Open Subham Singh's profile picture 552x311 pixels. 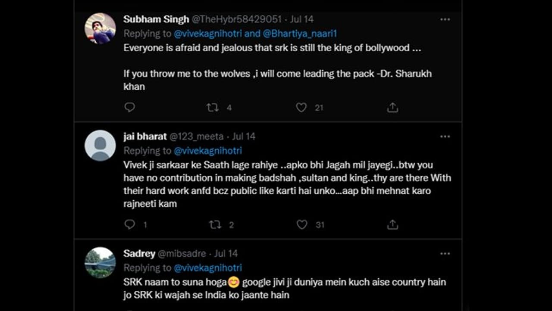coord(100,28)
